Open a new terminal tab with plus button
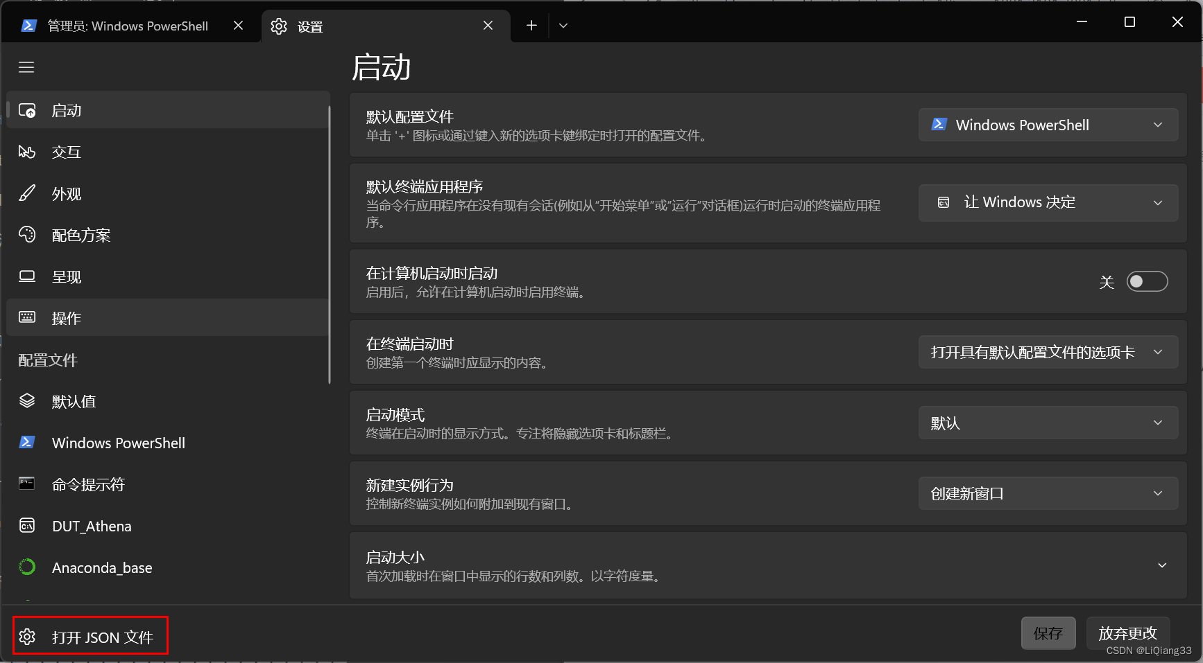The height and width of the screenshot is (663, 1203). [531, 25]
